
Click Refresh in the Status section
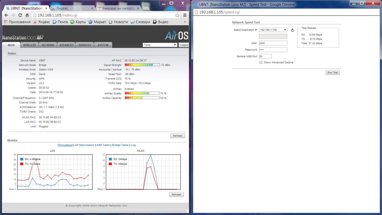(178, 136)
